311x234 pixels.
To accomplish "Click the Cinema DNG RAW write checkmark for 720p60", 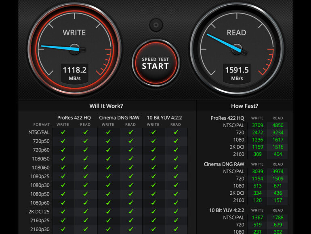I will pyautogui.click(x=108, y=150).
